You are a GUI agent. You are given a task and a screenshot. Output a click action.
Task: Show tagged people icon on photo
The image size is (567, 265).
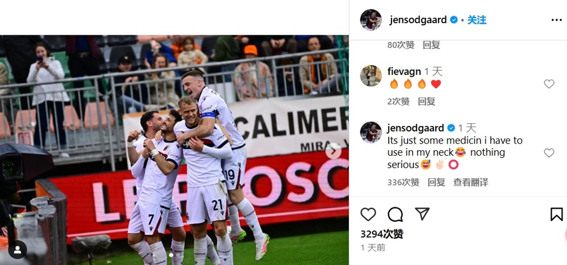point(17,250)
